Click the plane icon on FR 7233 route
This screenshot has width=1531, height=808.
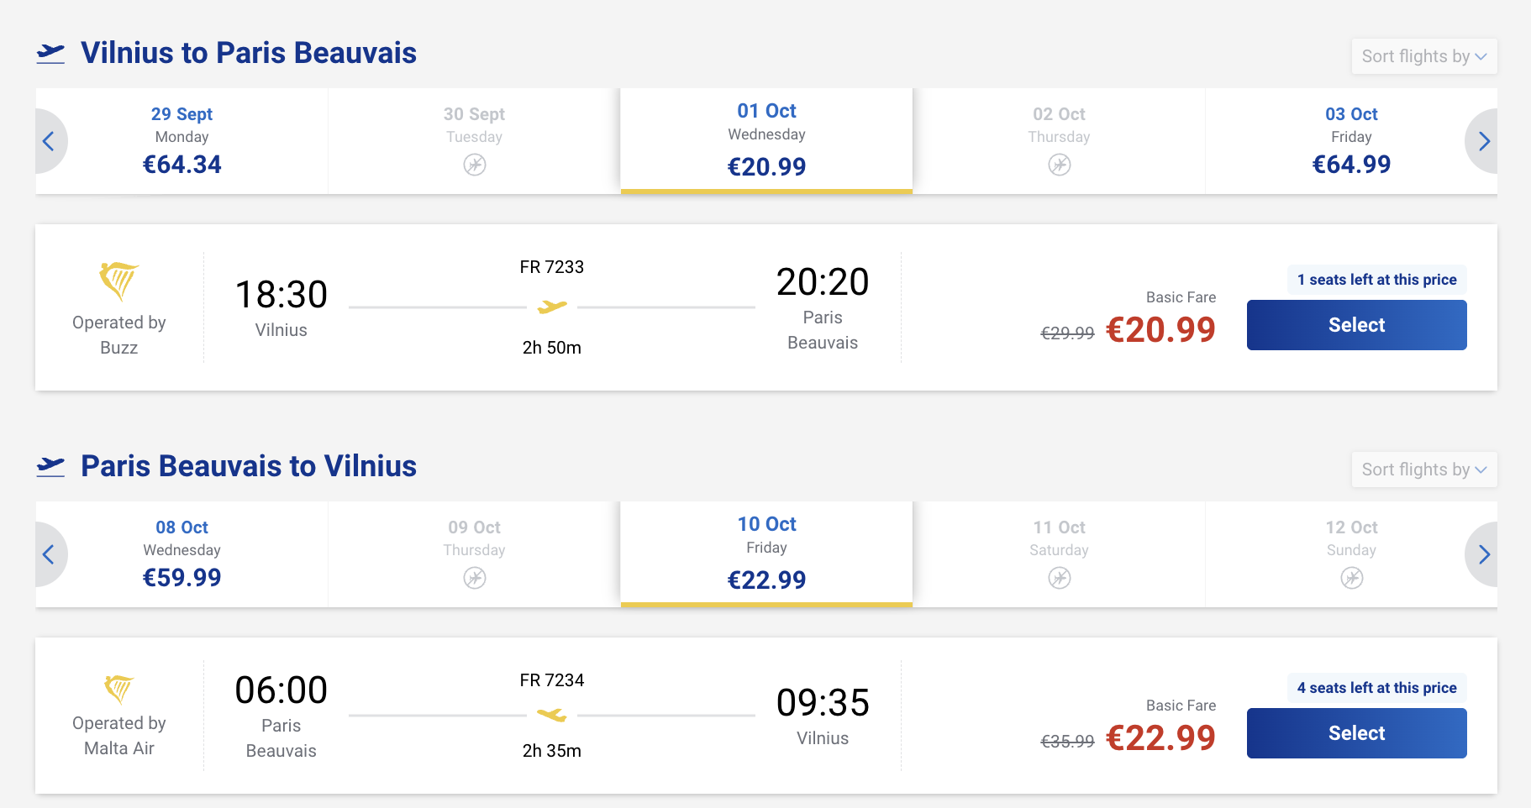coord(552,307)
